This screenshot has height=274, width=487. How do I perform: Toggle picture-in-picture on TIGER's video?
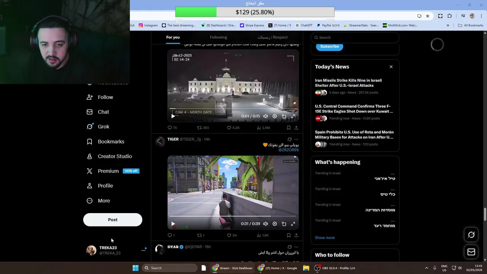tap(284, 224)
